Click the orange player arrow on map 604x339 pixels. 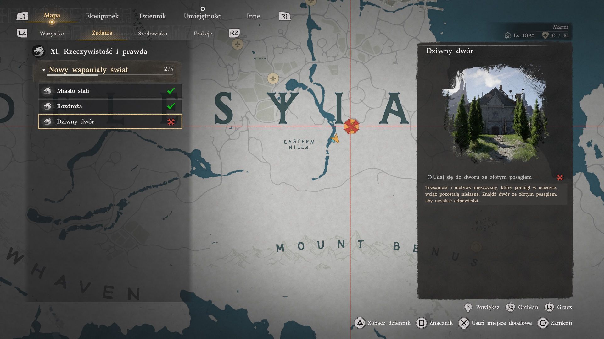335,138
